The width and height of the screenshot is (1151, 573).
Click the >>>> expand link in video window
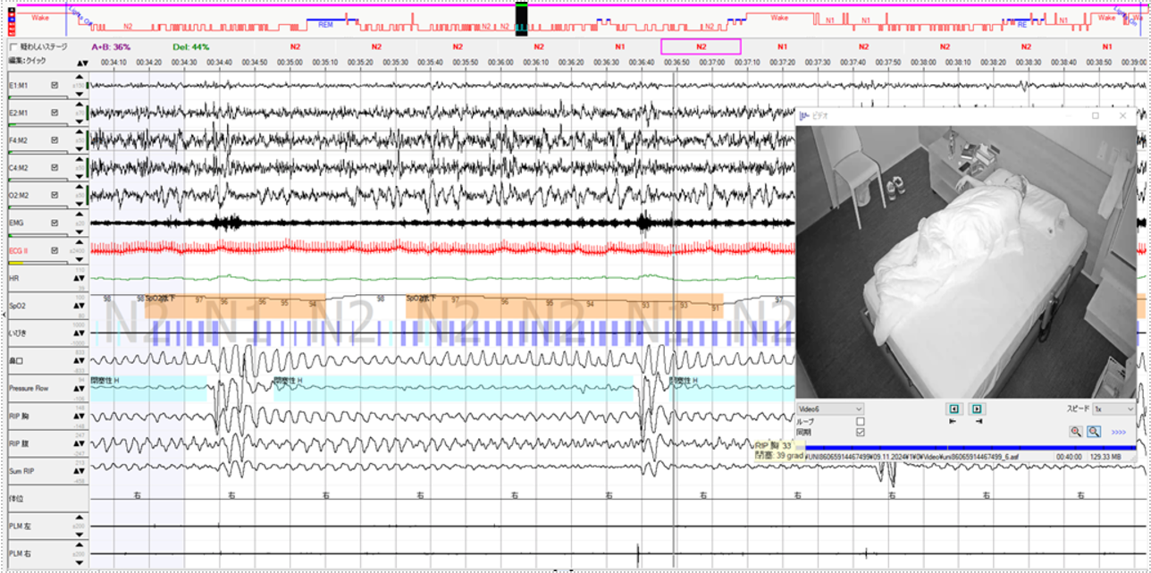click(1119, 432)
